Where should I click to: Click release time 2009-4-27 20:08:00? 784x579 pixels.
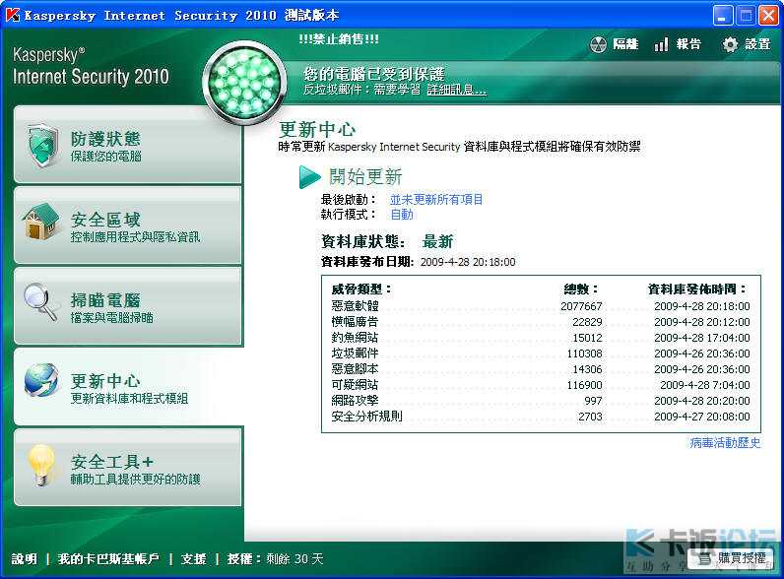(x=702, y=417)
